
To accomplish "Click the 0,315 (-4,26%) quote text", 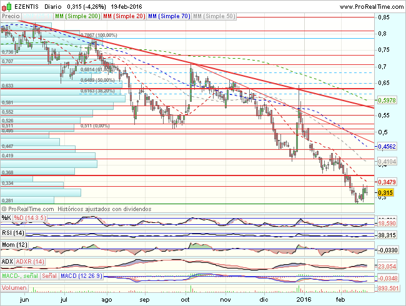I will [x=86, y=7].
